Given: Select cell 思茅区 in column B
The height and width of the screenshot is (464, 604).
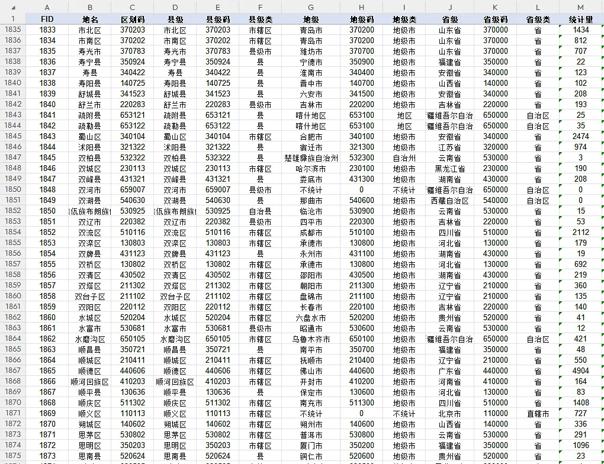Looking at the screenshot, I should pyautogui.click(x=90, y=435).
